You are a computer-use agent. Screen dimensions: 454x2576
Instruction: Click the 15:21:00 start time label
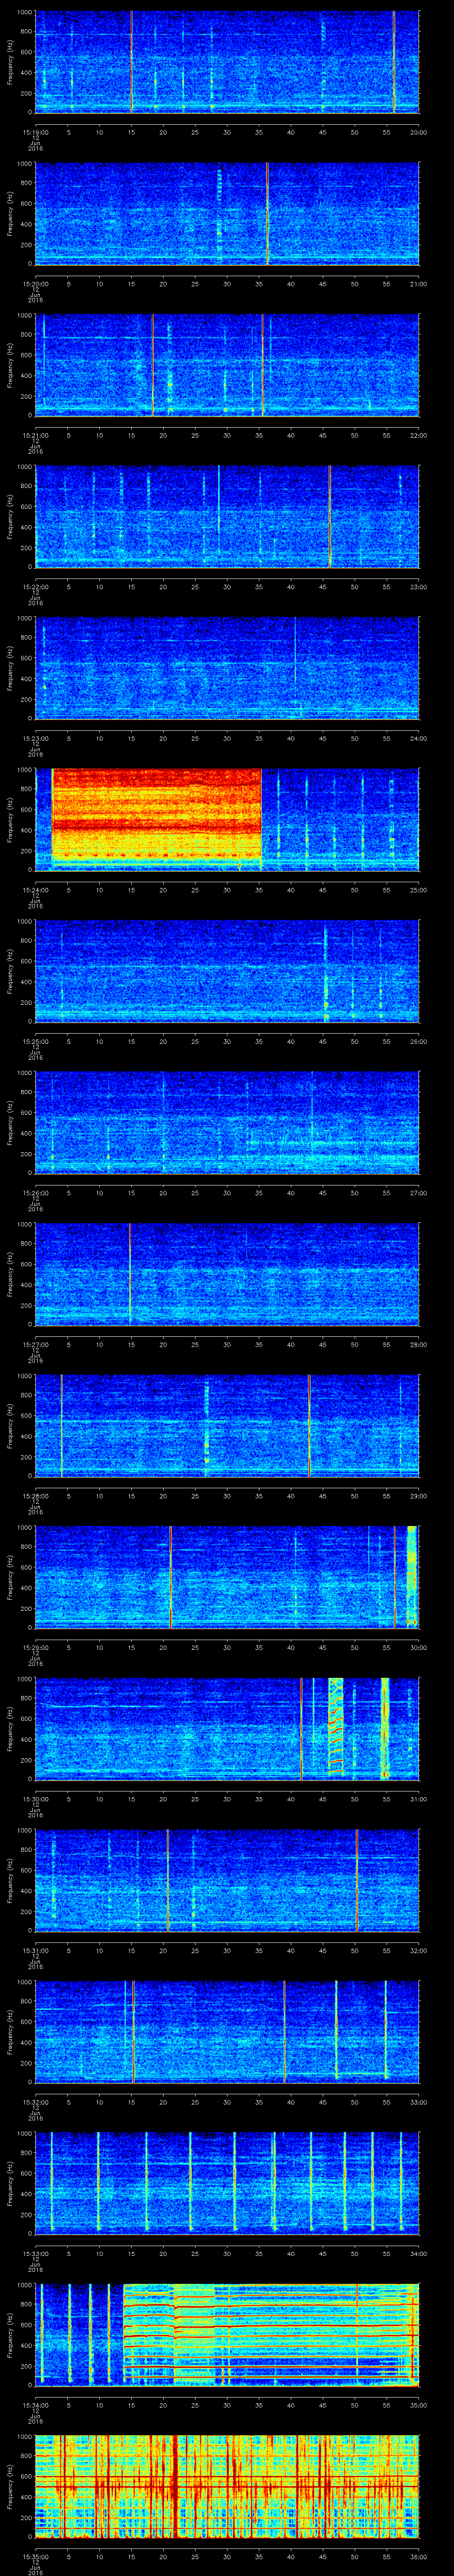pos(35,435)
